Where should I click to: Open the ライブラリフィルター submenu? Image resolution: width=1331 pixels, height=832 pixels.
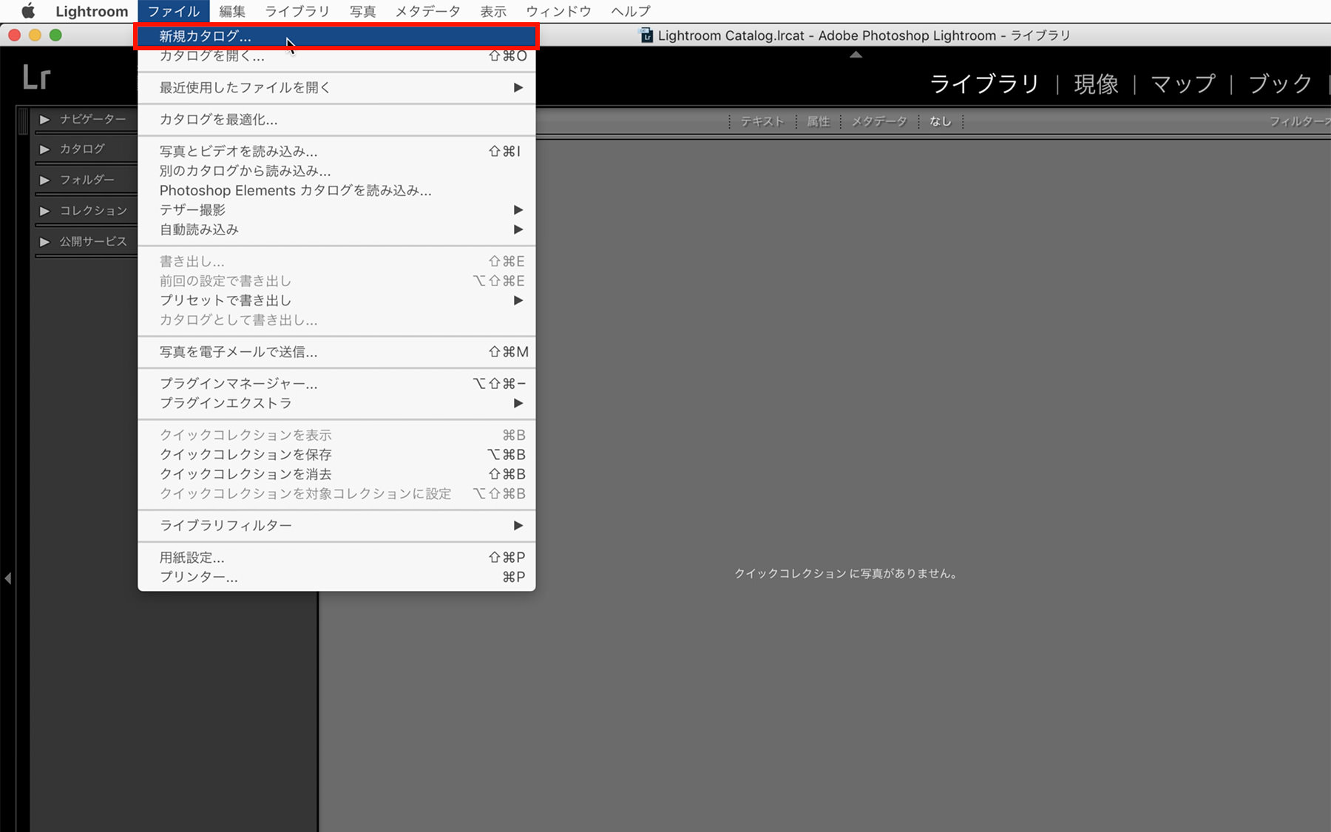coord(336,526)
